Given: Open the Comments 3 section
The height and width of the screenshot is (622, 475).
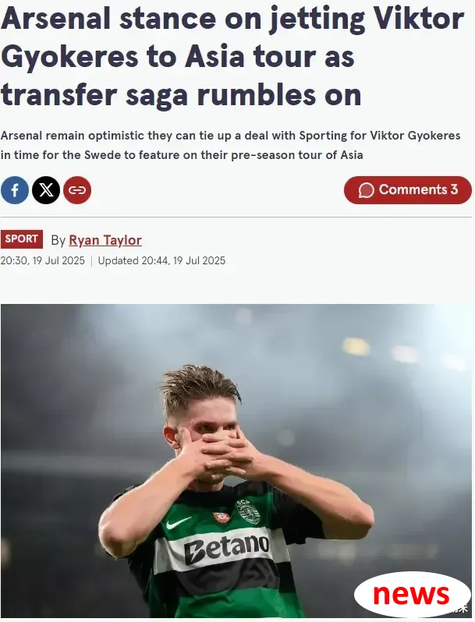Looking at the screenshot, I should point(408,190).
